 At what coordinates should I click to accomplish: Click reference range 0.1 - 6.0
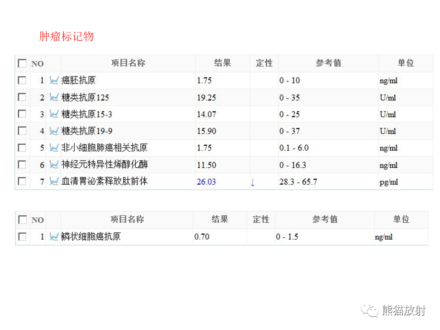(294, 148)
